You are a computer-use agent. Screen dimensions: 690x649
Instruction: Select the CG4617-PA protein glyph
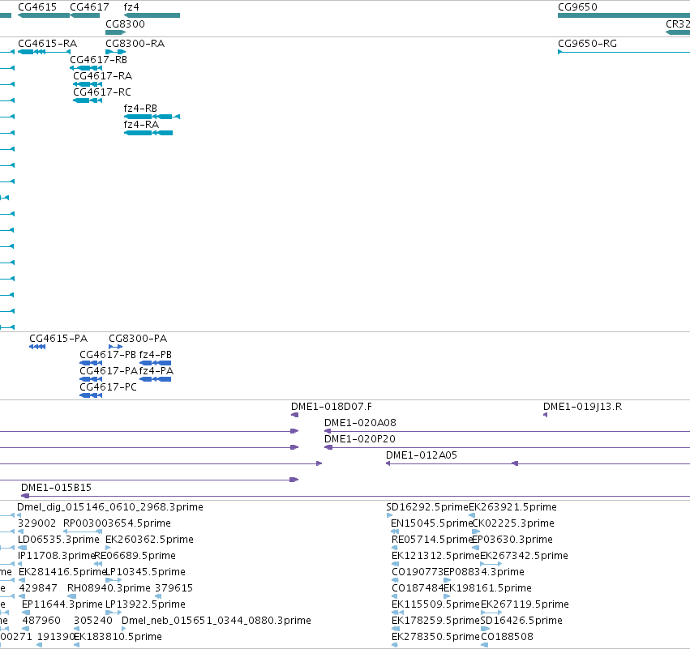[91, 379]
